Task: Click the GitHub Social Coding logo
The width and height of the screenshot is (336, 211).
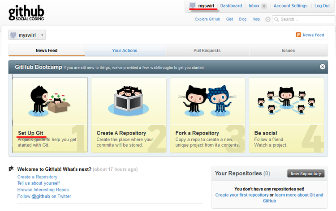Action: click(26, 13)
